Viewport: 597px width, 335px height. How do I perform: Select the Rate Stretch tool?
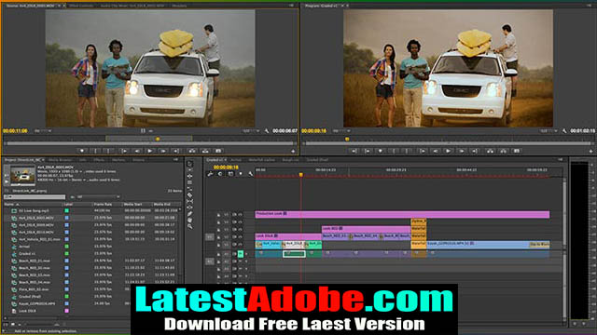point(189,189)
